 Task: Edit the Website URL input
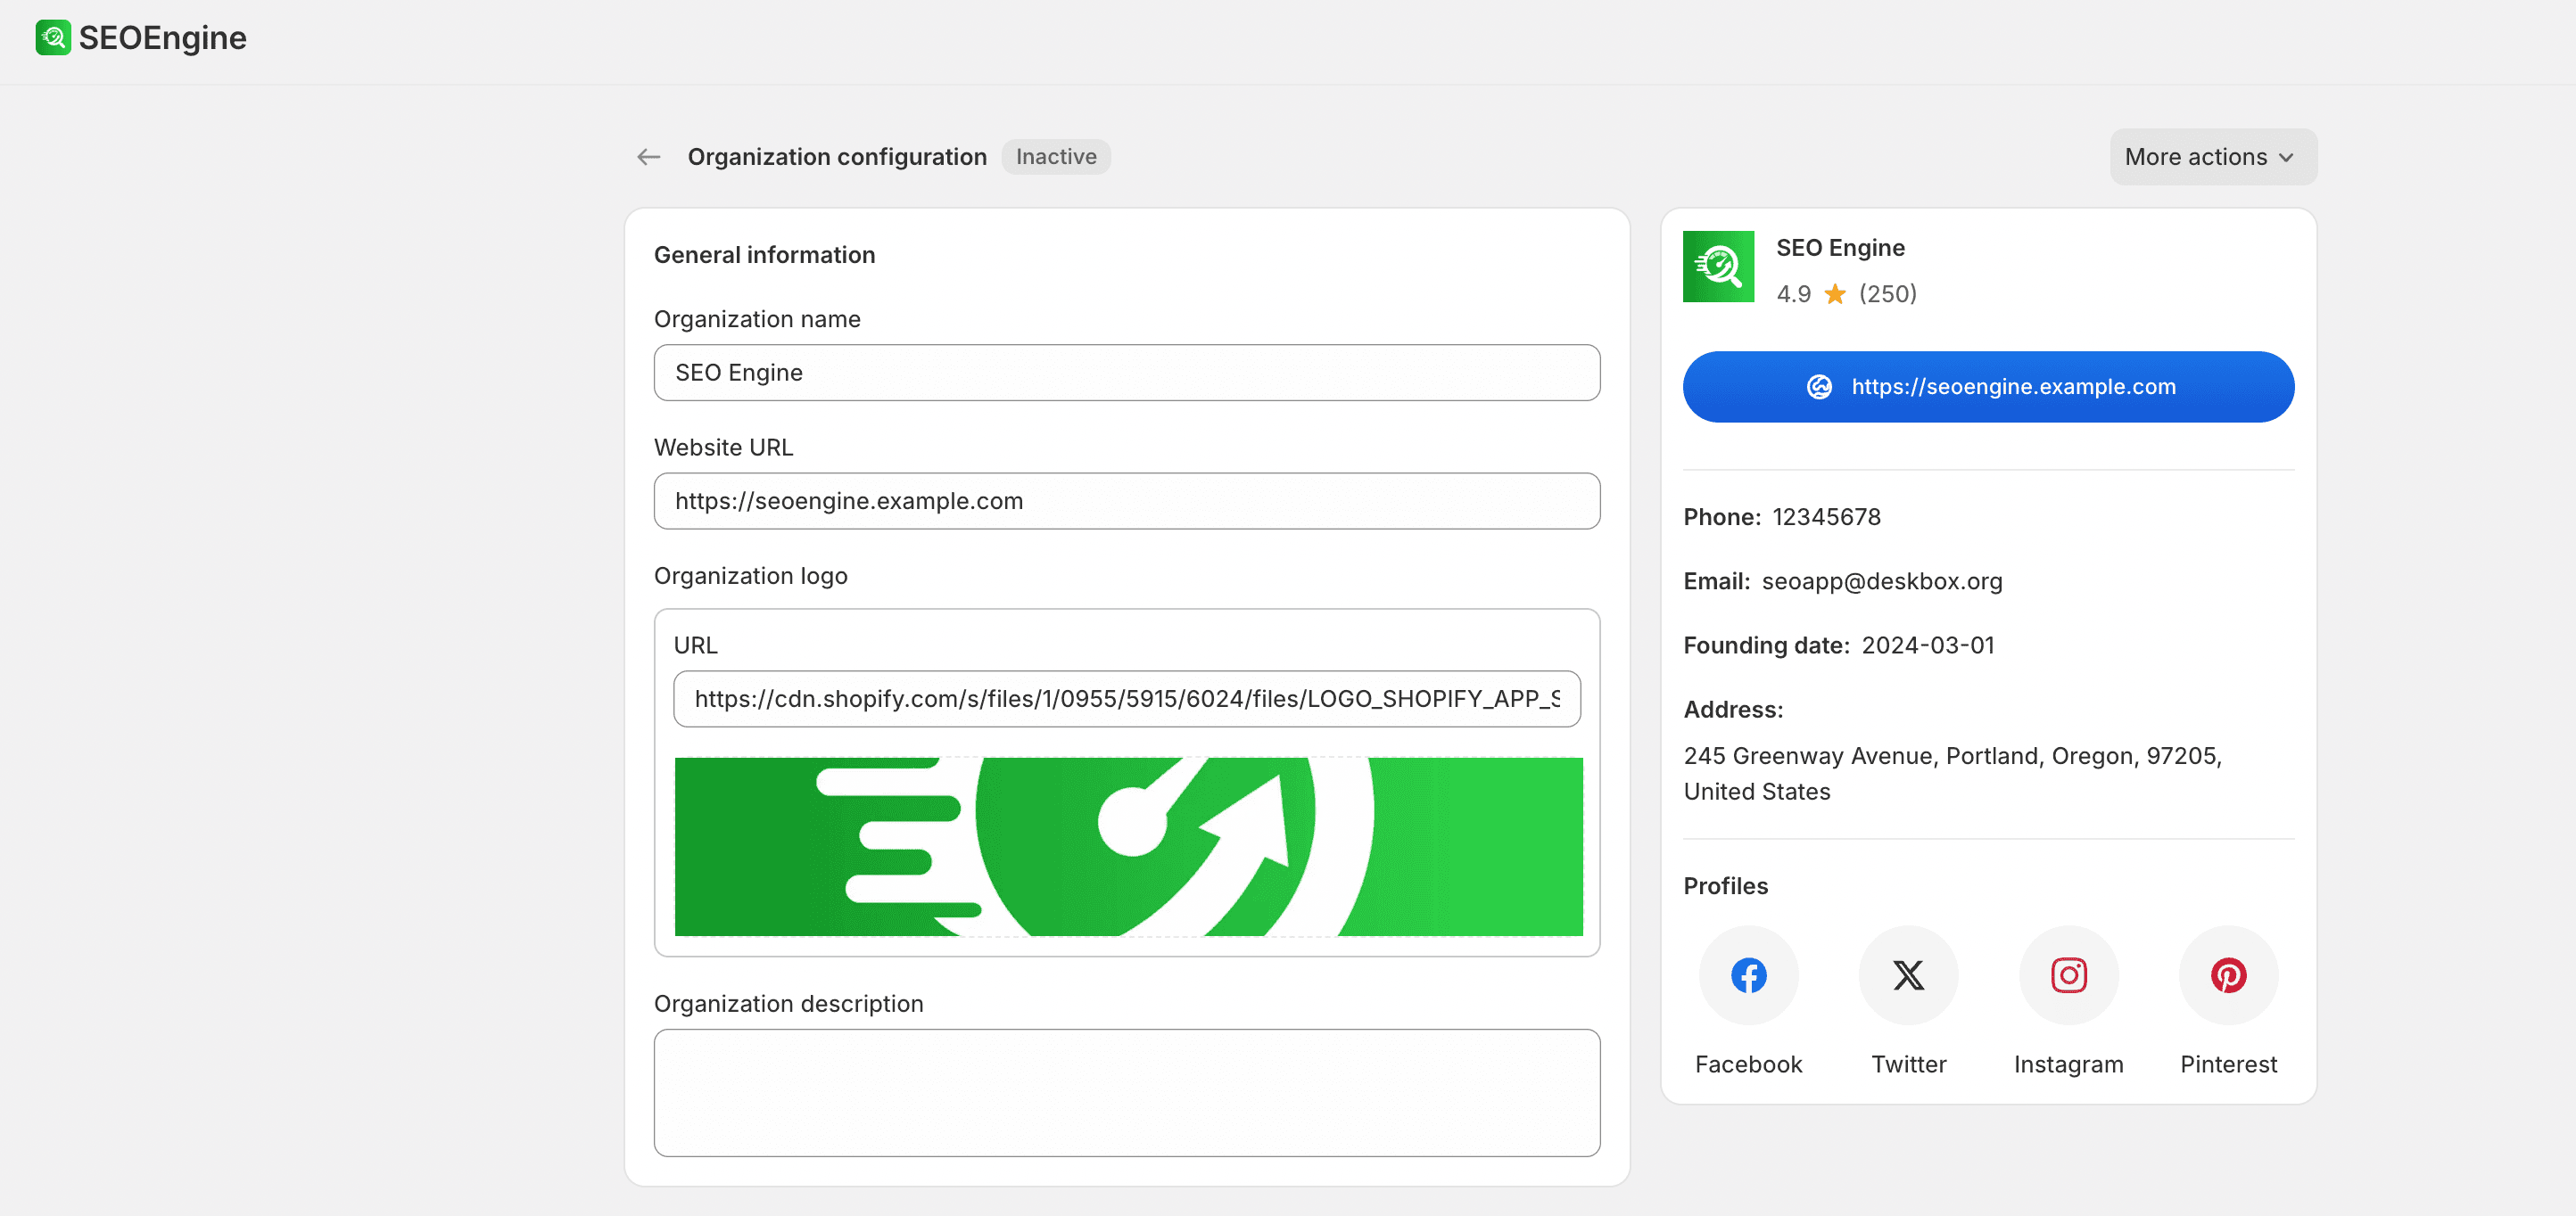click(1127, 501)
